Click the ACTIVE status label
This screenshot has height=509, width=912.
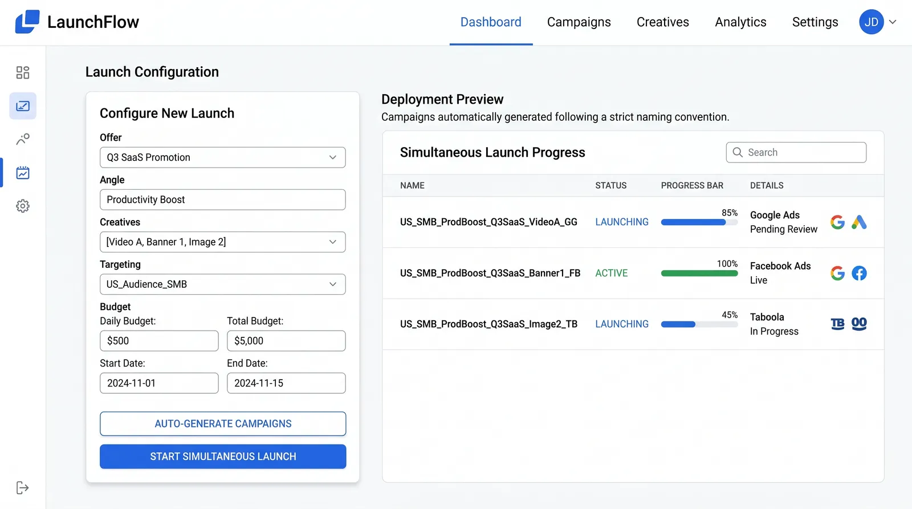click(x=612, y=273)
